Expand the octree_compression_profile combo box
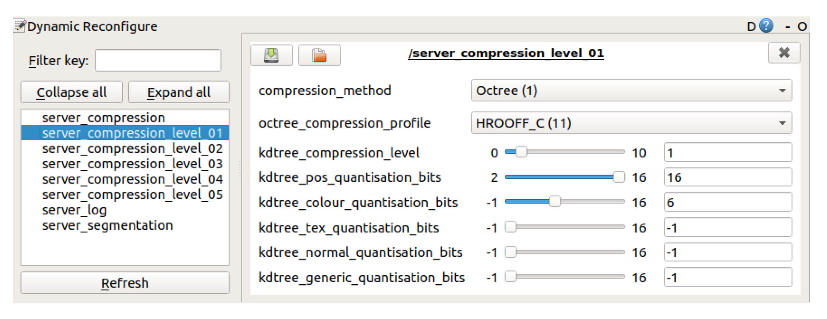The height and width of the screenshot is (319, 827). 631,123
